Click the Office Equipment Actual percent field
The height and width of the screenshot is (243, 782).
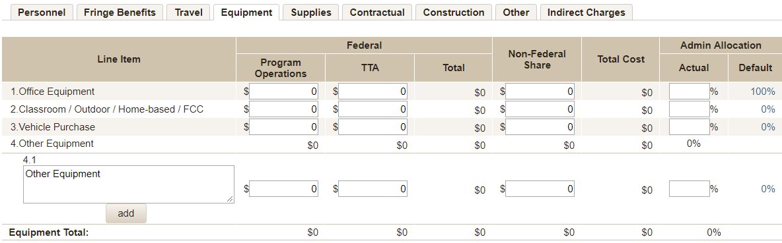(690, 92)
